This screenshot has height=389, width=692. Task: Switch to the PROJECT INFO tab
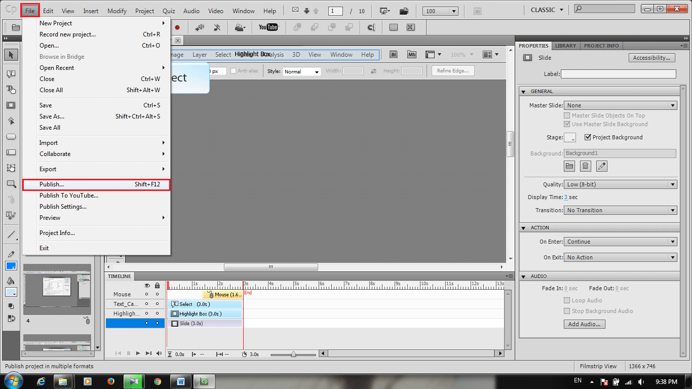(601, 46)
